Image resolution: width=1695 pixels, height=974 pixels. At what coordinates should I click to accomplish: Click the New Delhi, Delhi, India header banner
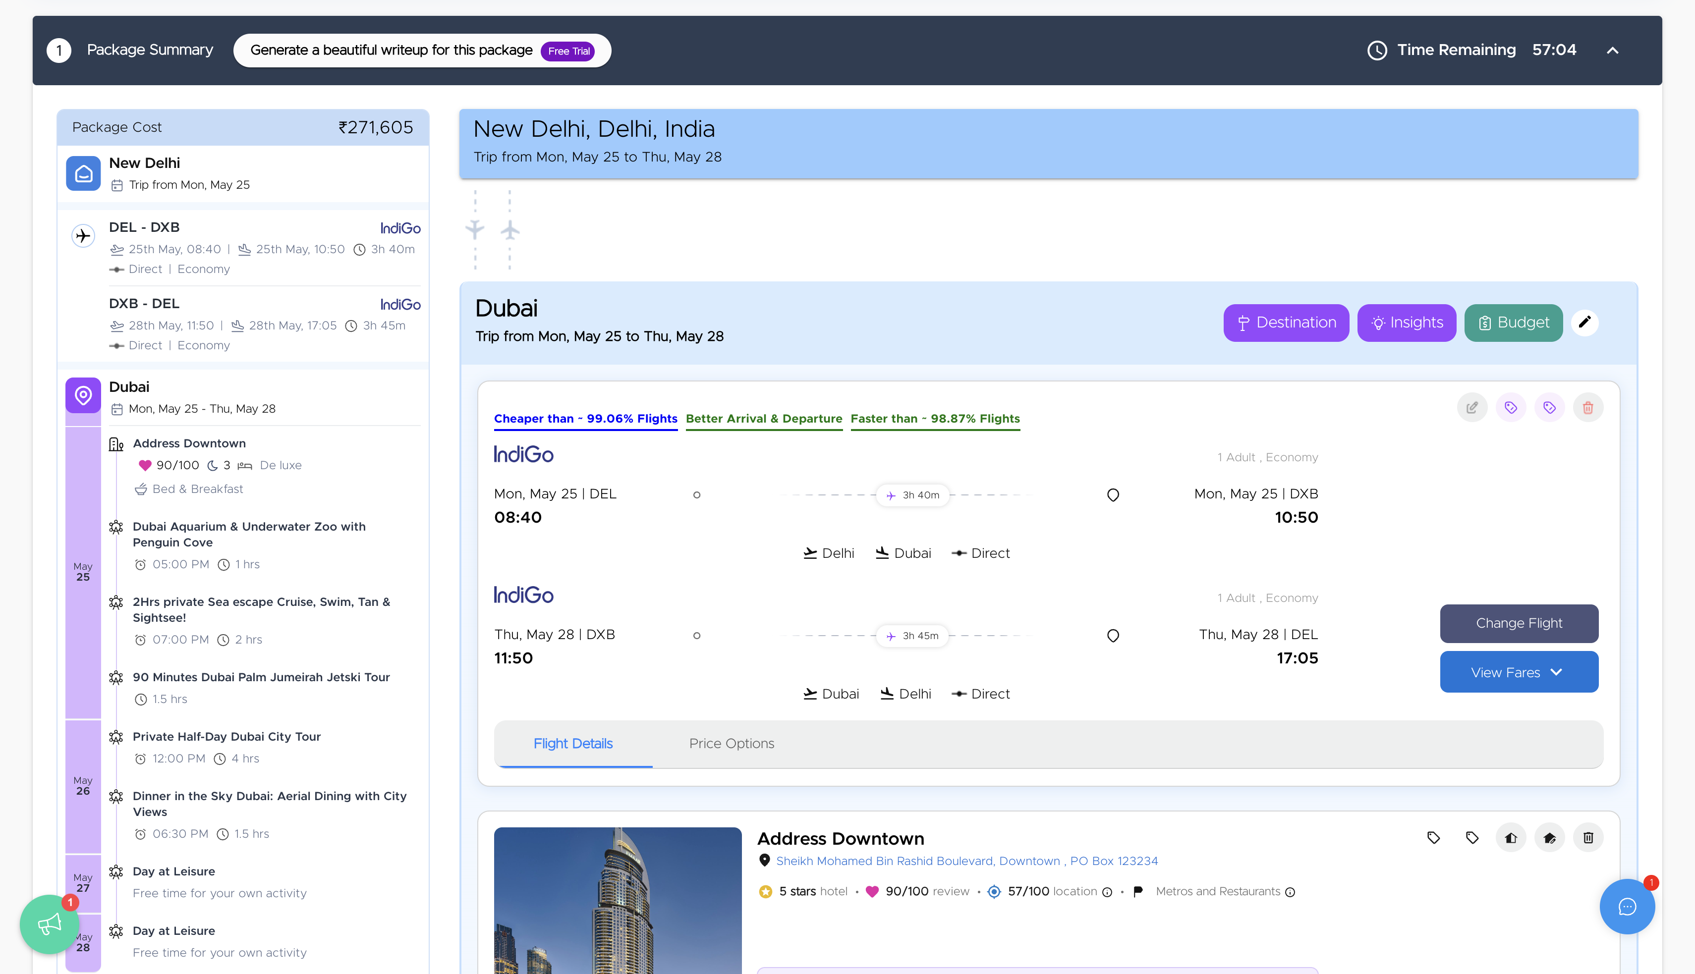pyautogui.click(x=1049, y=143)
